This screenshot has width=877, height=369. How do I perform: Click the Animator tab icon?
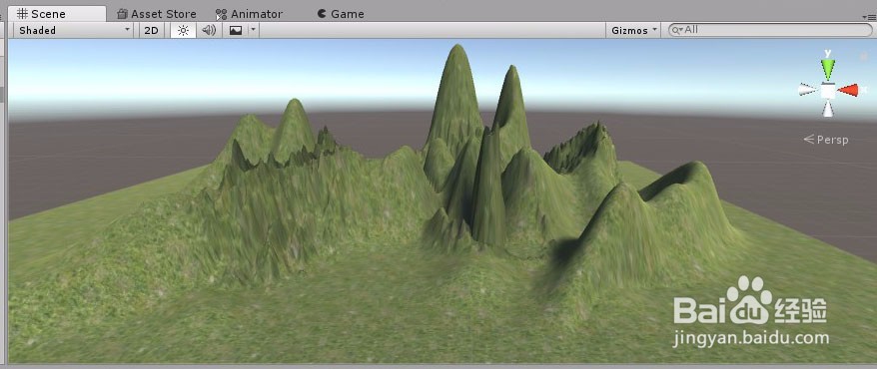tap(222, 15)
